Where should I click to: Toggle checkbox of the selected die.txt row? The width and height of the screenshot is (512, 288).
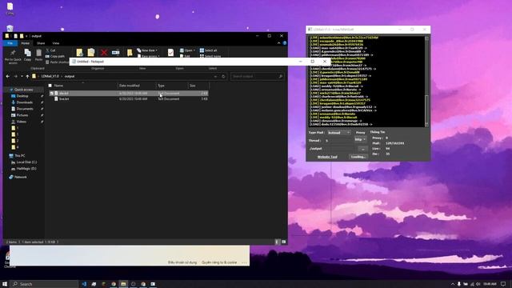coord(51,93)
